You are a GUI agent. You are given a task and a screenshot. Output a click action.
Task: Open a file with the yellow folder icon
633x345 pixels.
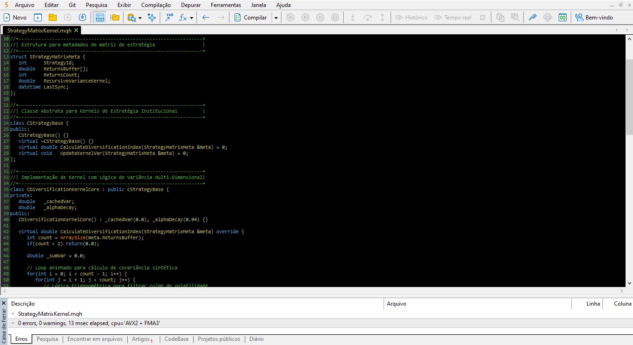pos(52,18)
